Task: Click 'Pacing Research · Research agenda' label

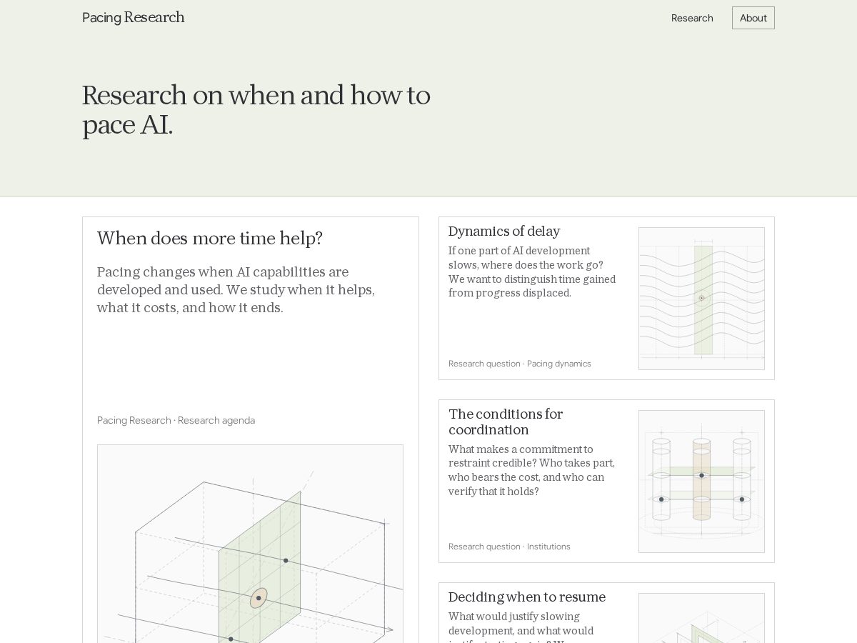Action: point(176,421)
